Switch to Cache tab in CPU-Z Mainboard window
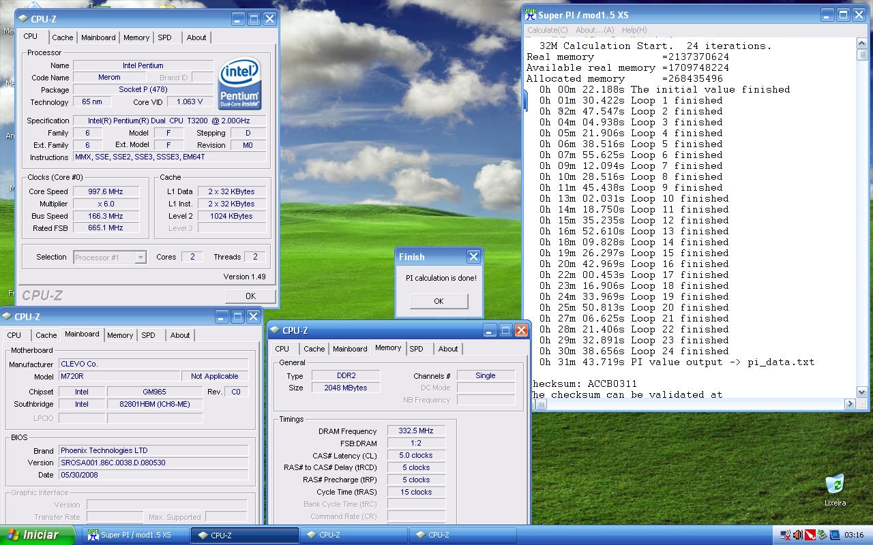The width and height of the screenshot is (873, 545). pos(46,335)
